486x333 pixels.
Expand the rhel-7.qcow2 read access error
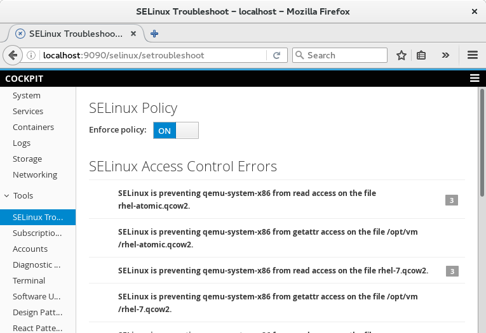[x=273, y=271]
